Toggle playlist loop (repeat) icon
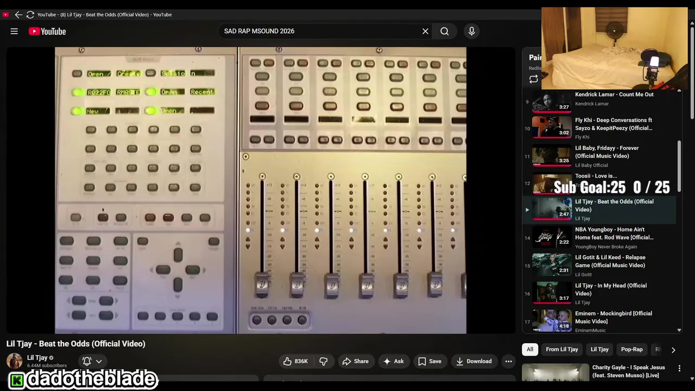The height and width of the screenshot is (391, 695). coord(534,79)
